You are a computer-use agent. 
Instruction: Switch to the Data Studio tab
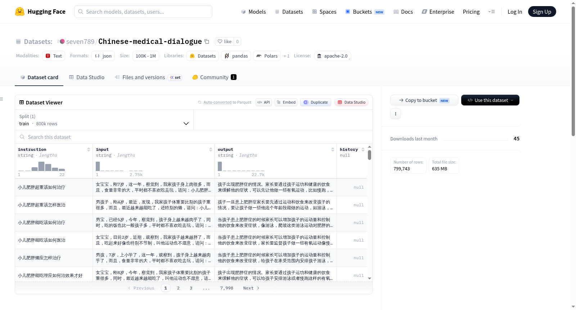[x=87, y=77]
